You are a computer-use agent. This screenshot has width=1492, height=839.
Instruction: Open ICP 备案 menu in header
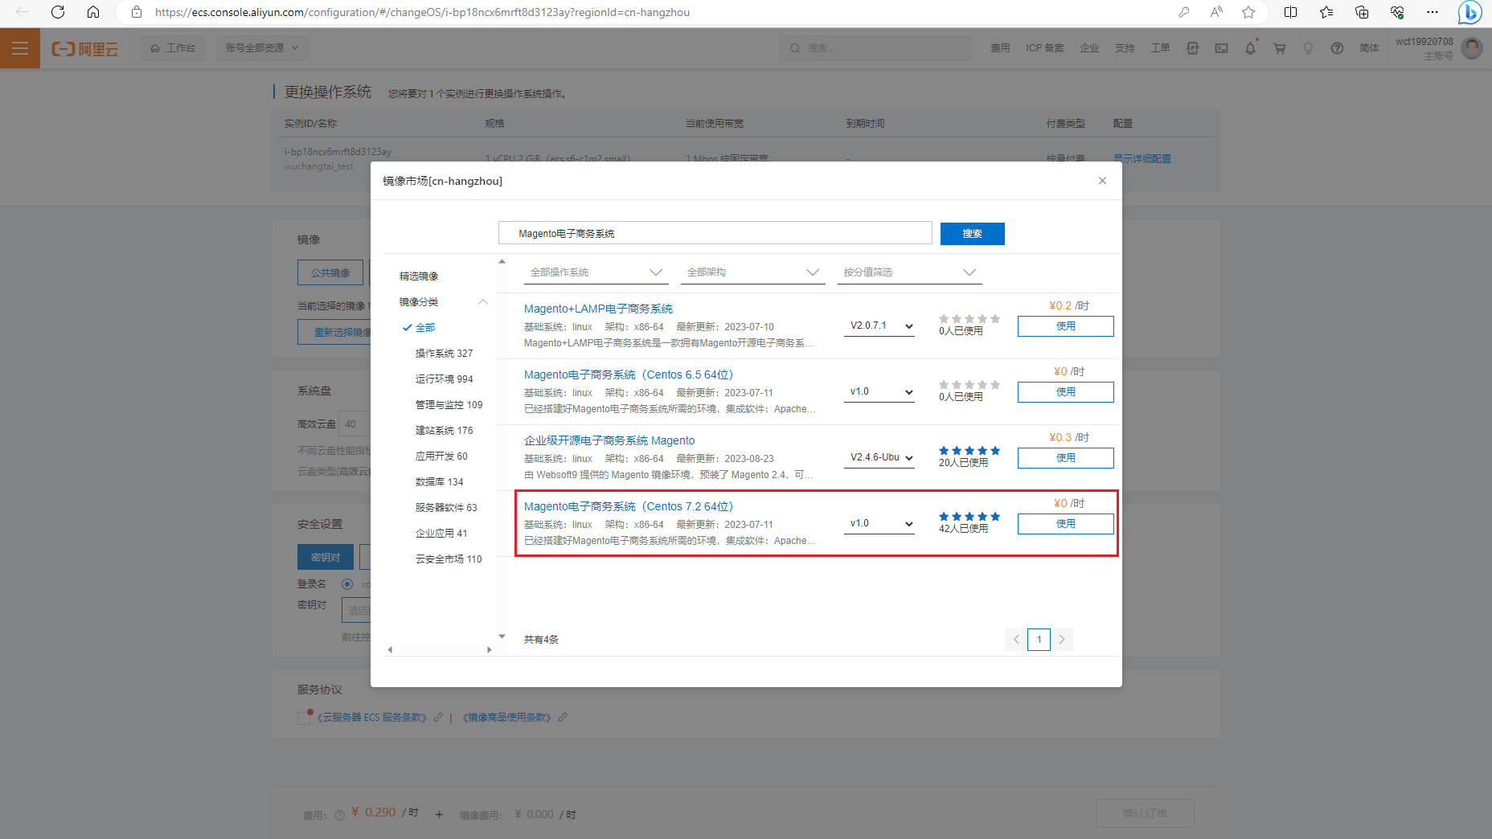(1044, 48)
